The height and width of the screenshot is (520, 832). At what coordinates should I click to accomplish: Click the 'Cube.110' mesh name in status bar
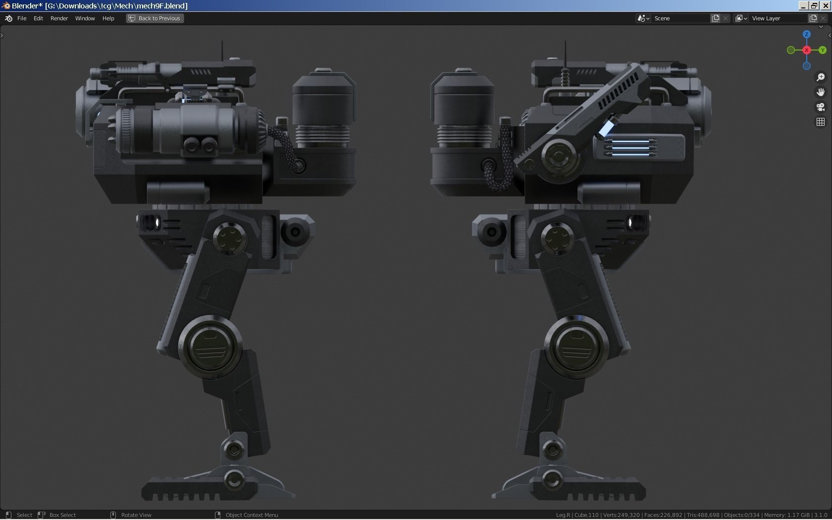[586, 515]
